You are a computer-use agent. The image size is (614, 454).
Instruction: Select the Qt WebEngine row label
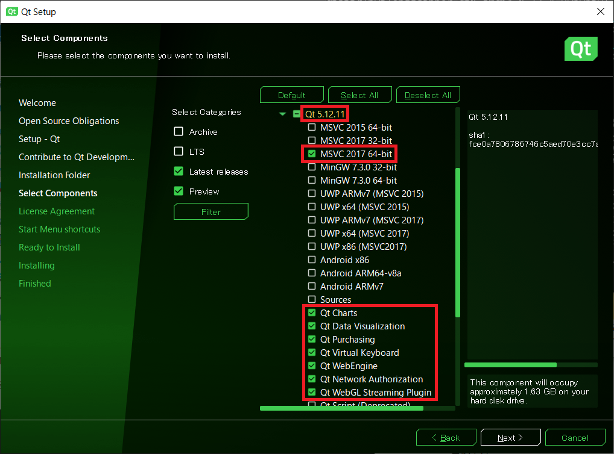pyautogui.click(x=349, y=366)
